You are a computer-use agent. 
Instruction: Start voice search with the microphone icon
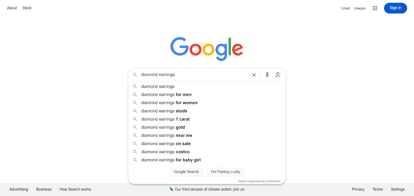click(267, 75)
